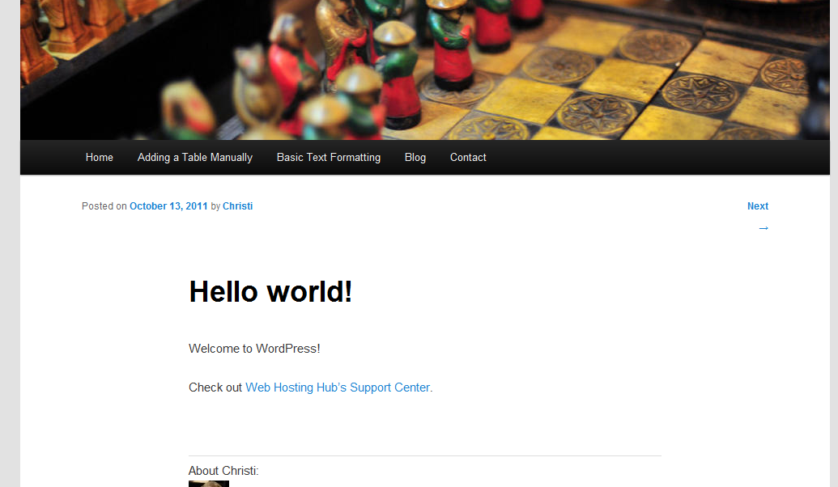Click the Hello world! post title
Viewport: 838px width, 487px height.
270,292
